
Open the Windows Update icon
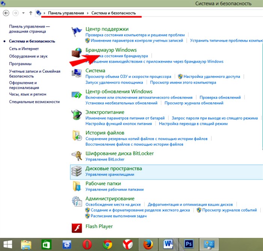(x=77, y=95)
